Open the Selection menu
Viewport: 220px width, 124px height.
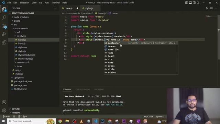click(x=24, y=3)
